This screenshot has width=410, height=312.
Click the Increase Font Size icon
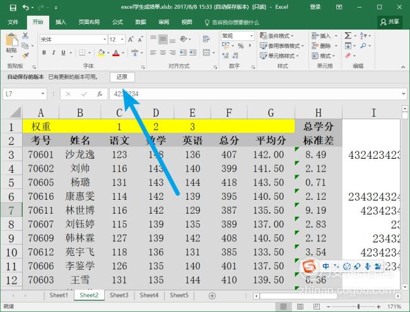click(131, 40)
